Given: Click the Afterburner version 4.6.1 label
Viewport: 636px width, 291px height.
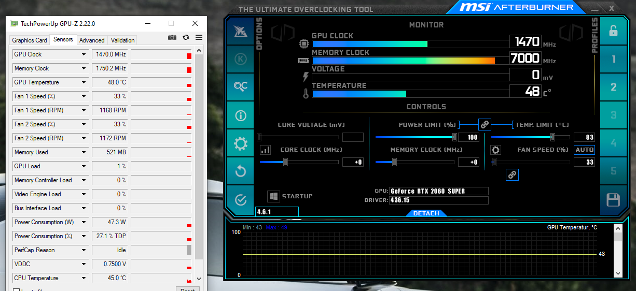Looking at the screenshot, I should [277, 212].
